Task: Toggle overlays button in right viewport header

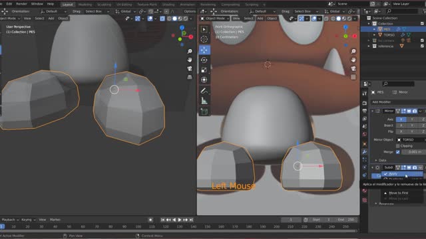Action: 314,19
